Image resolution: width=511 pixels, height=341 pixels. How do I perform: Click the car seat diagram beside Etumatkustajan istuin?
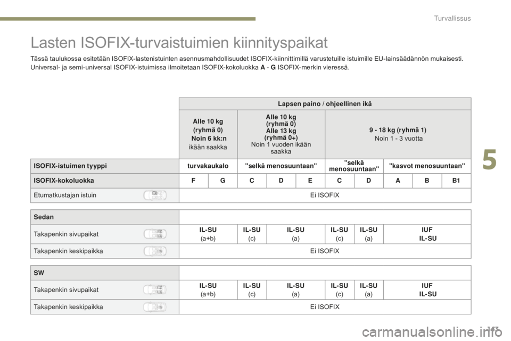click(x=155, y=195)
